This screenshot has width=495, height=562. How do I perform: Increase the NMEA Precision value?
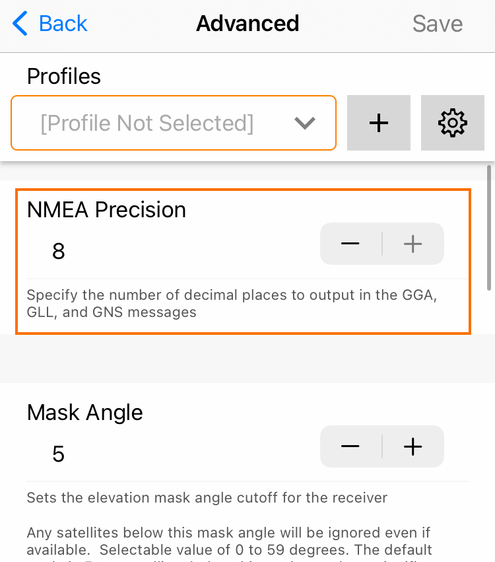pos(413,244)
